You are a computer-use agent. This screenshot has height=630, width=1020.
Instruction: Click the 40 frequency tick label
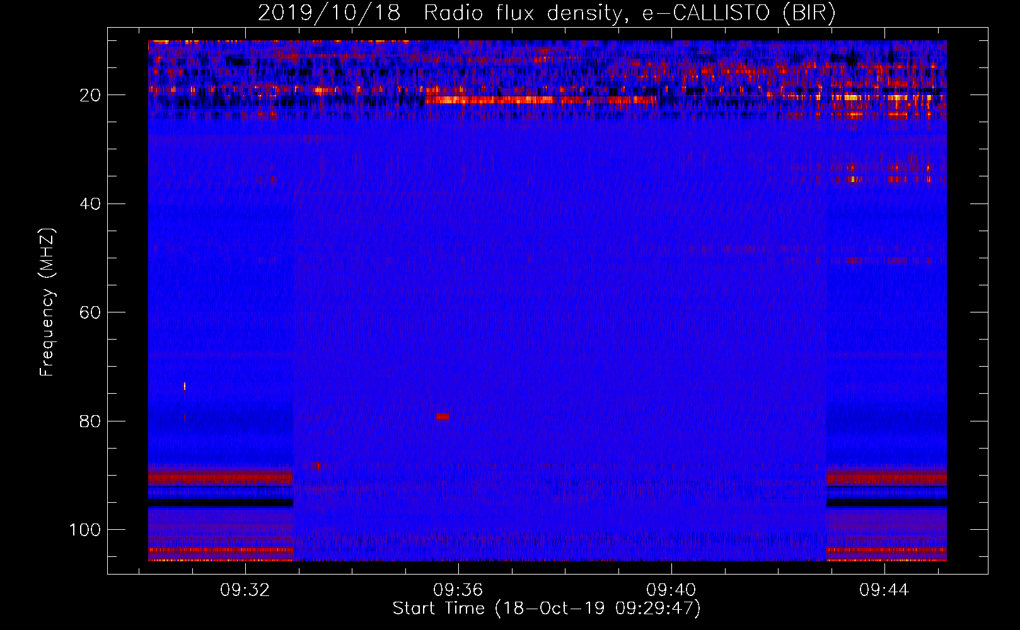click(x=90, y=204)
